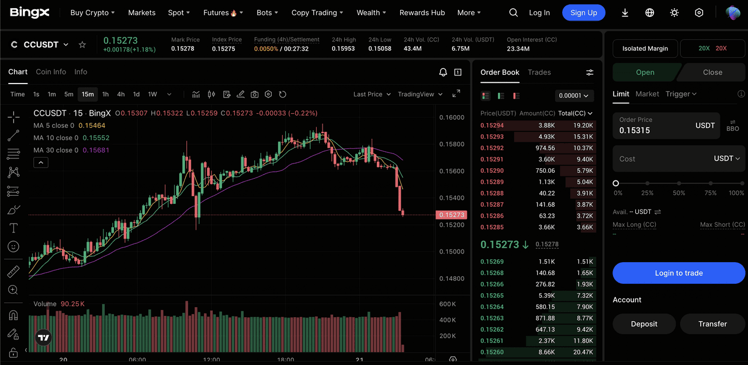Open order book settings sliders icon
Image resolution: width=748 pixels, height=365 pixels.
pos(590,72)
